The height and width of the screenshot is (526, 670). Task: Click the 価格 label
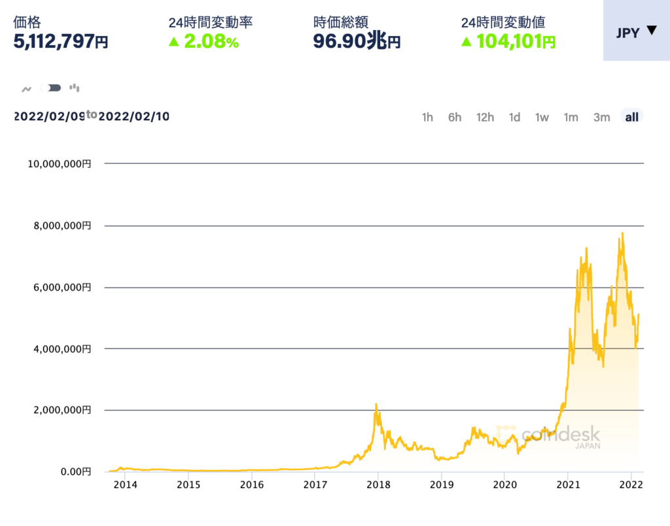[x=27, y=22]
